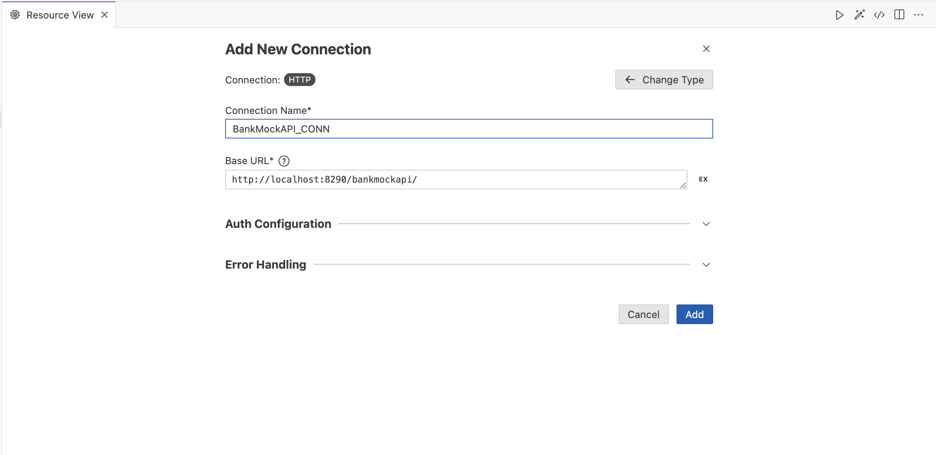Click the Base URL help question icon
Viewport: 936px width, 455px height.
284,161
